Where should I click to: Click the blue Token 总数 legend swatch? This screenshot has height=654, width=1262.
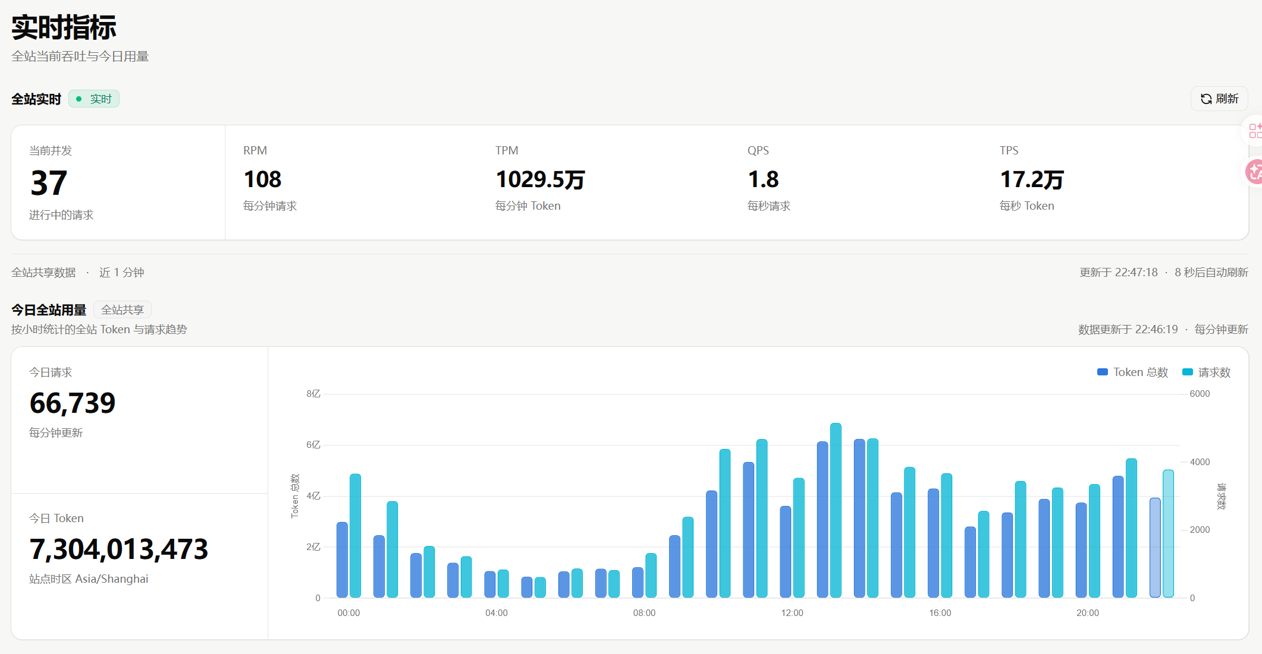(x=1102, y=372)
